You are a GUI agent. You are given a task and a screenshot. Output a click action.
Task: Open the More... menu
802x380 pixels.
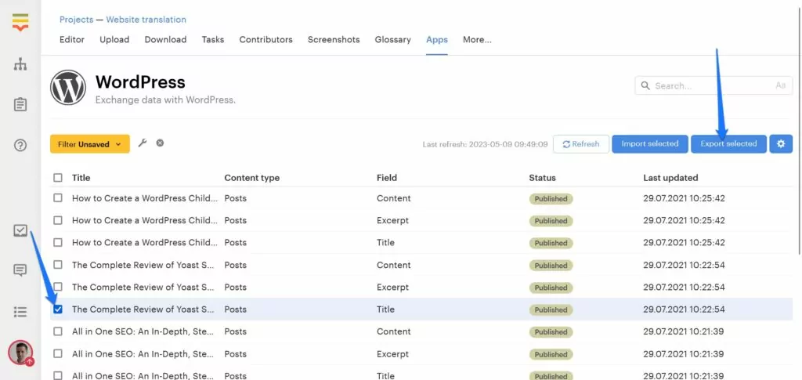(477, 39)
